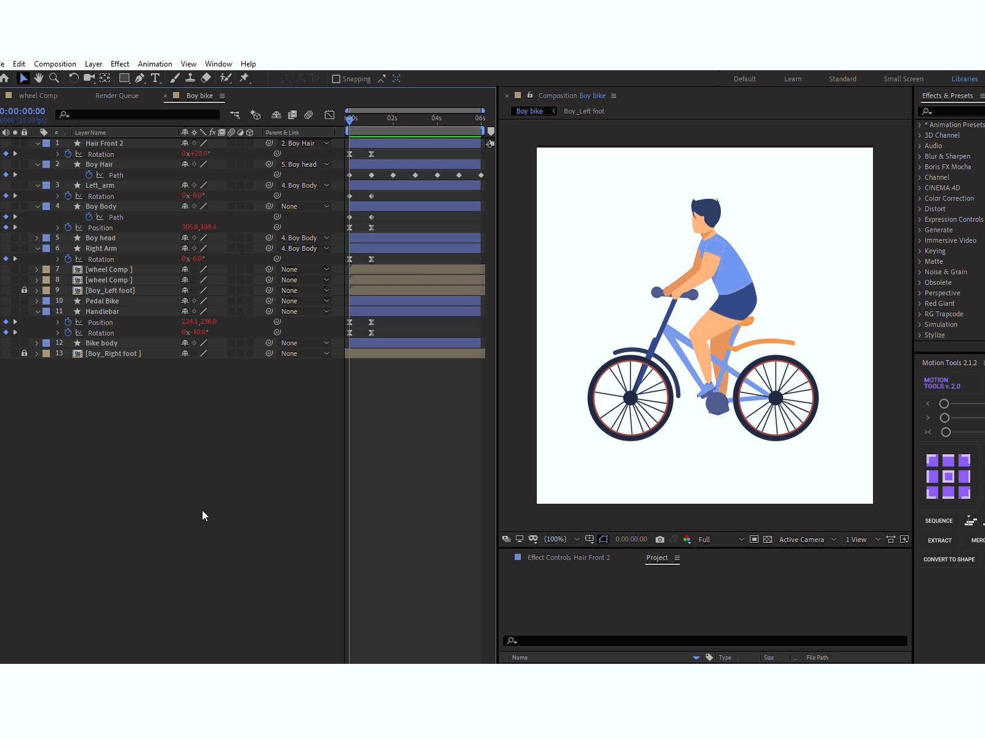Select the Zoom tool
985x739 pixels.
(54, 78)
